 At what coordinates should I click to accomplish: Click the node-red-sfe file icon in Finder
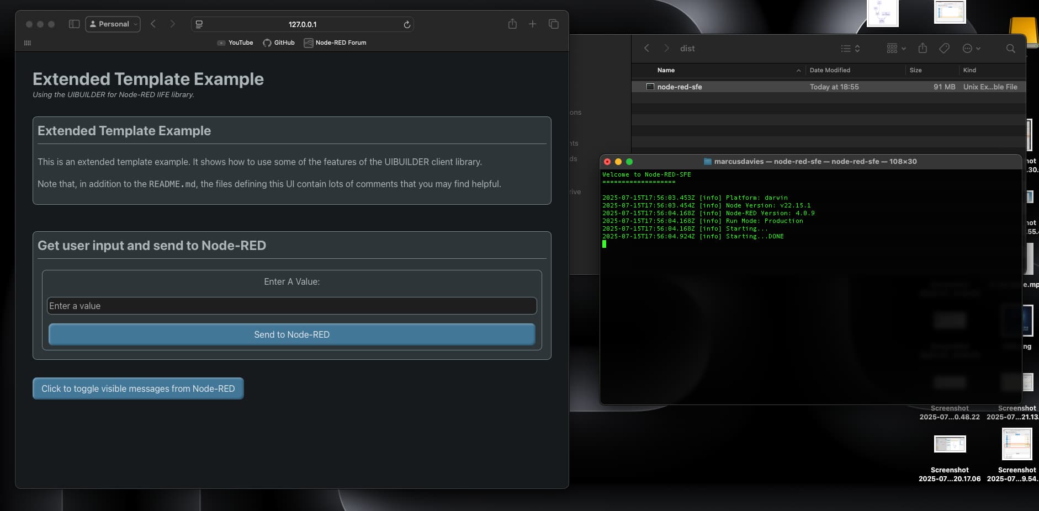(650, 87)
